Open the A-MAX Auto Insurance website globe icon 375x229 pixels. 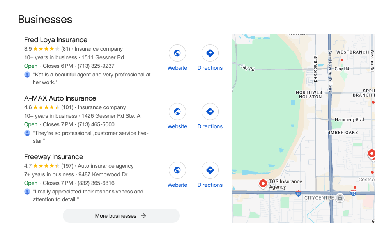coord(177,112)
